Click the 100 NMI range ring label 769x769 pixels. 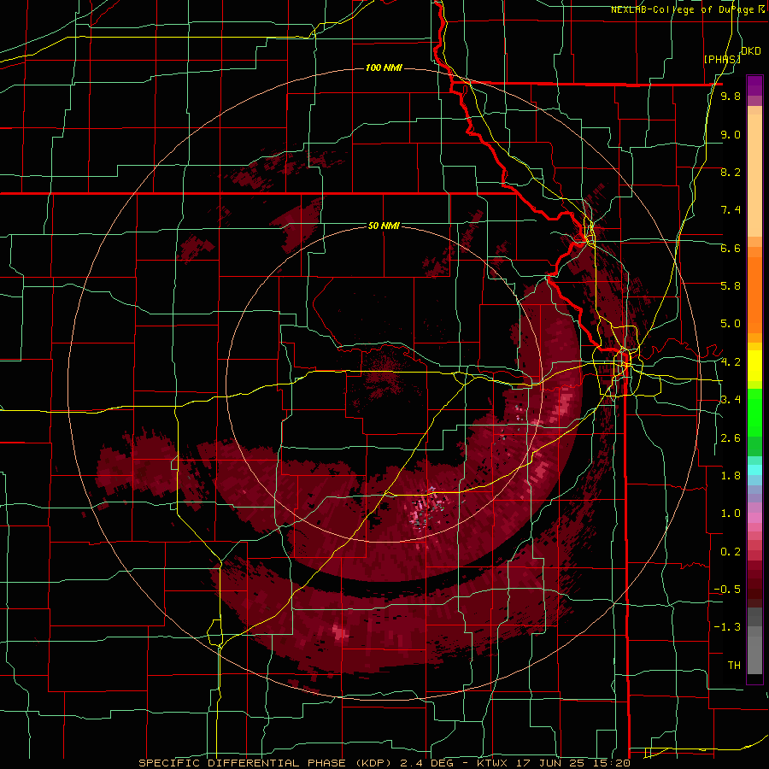384,68
